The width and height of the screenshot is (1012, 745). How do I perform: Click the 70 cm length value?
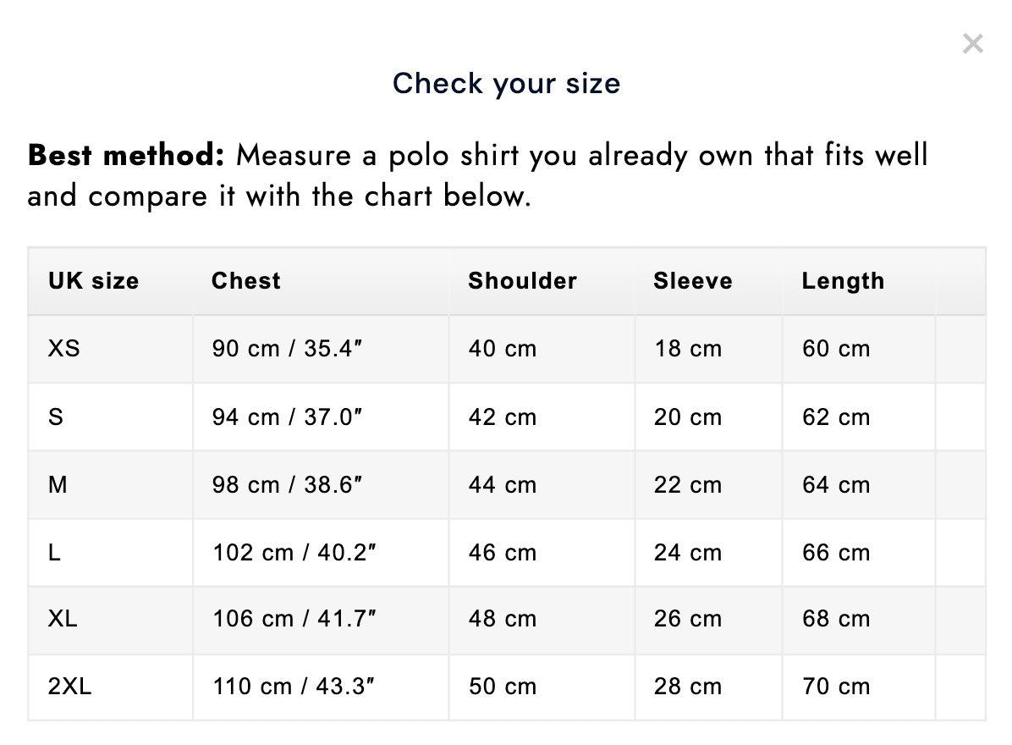point(836,687)
